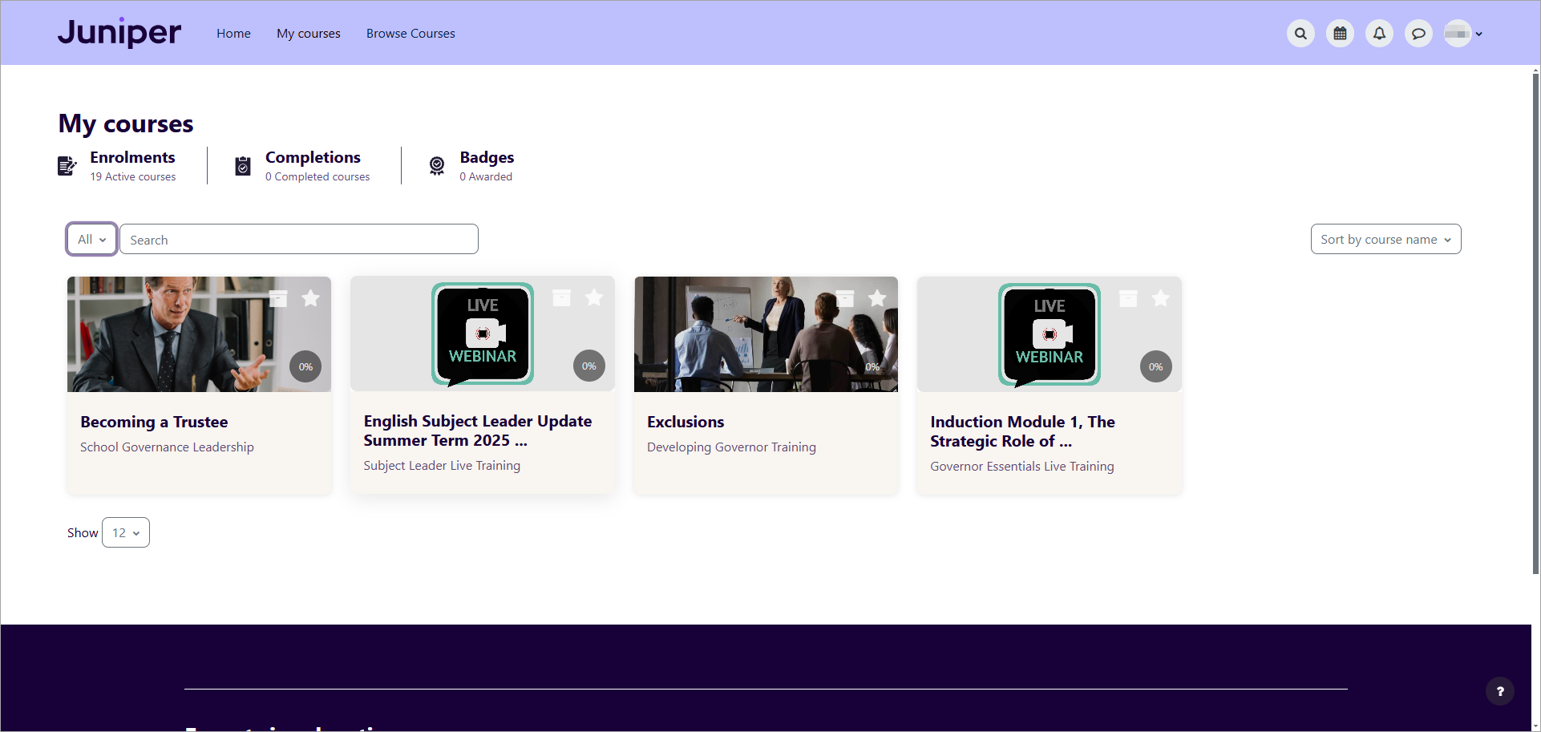
Task: Open the All courses filter dropdown
Action: (x=91, y=238)
